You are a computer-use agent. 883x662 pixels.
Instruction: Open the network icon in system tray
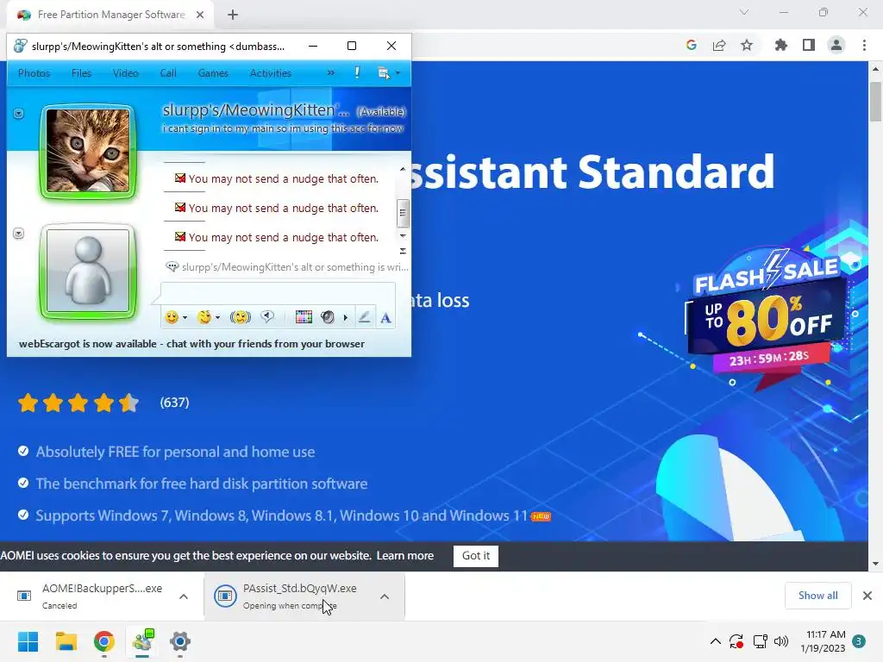coord(761,641)
